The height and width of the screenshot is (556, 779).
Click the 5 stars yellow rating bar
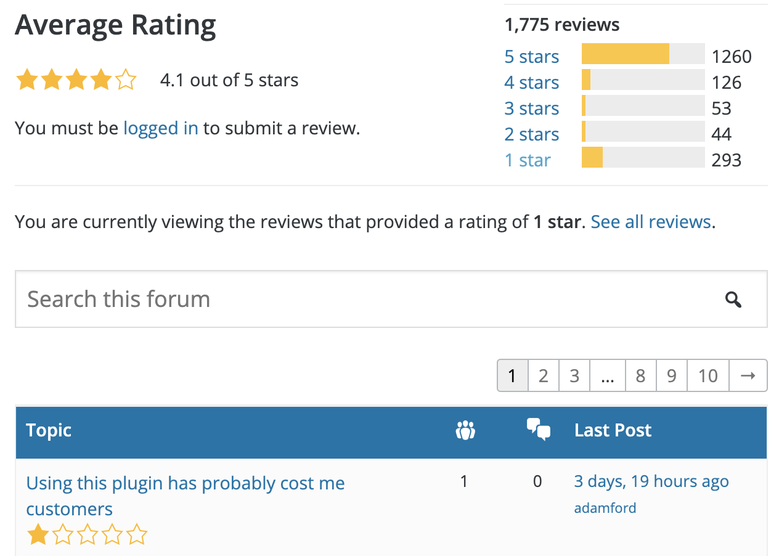(x=625, y=54)
